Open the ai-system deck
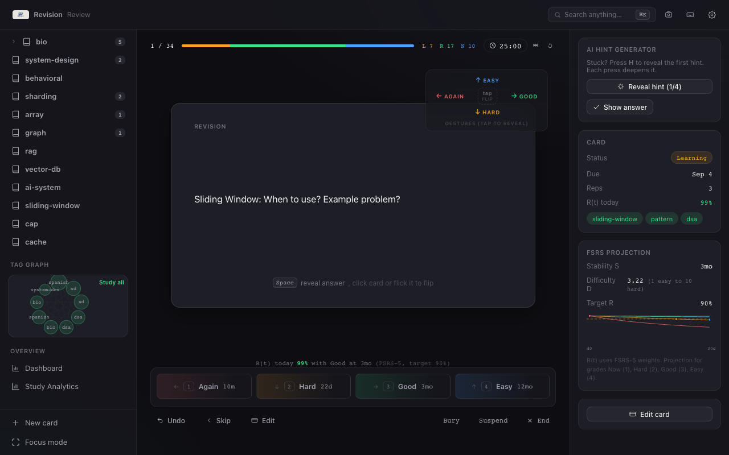This screenshot has width=729, height=455. pyautogui.click(x=68, y=187)
